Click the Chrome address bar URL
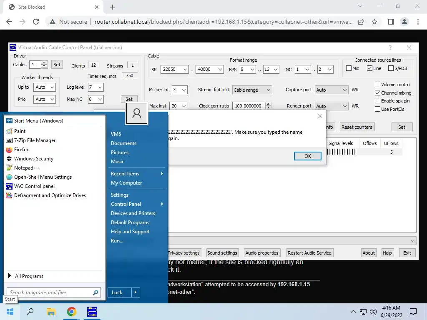This screenshot has height=320, width=427. [224, 22]
